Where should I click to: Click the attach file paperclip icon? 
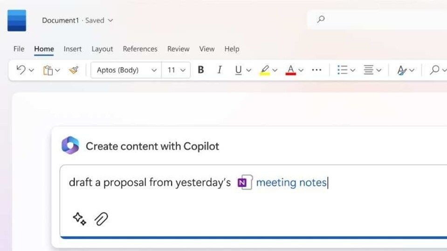point(101,219)
